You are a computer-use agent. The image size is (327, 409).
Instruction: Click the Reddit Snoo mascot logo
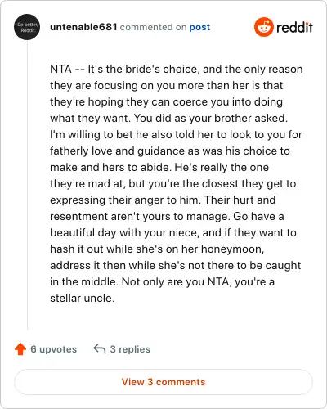263,27
